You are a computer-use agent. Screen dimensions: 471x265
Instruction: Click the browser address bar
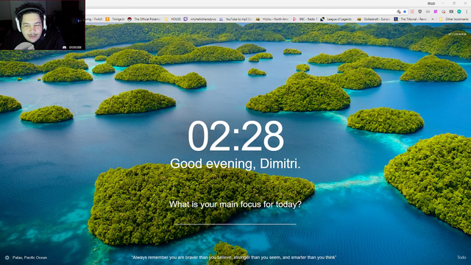241,12
